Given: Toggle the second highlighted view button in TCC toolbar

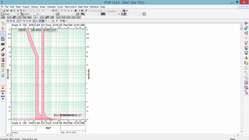Looking at the screenshot, I should [x=43, y=21].
